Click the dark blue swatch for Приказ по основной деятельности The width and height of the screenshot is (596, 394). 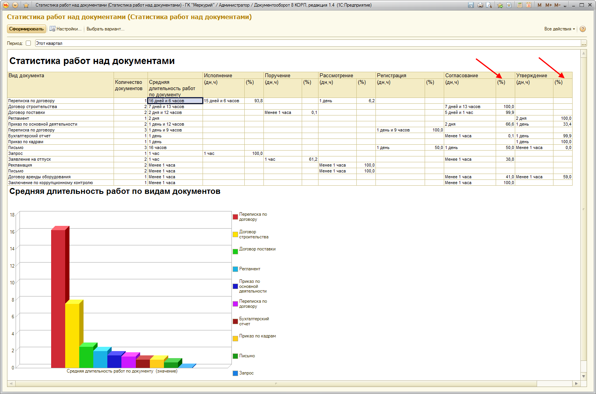pos(235,286)
